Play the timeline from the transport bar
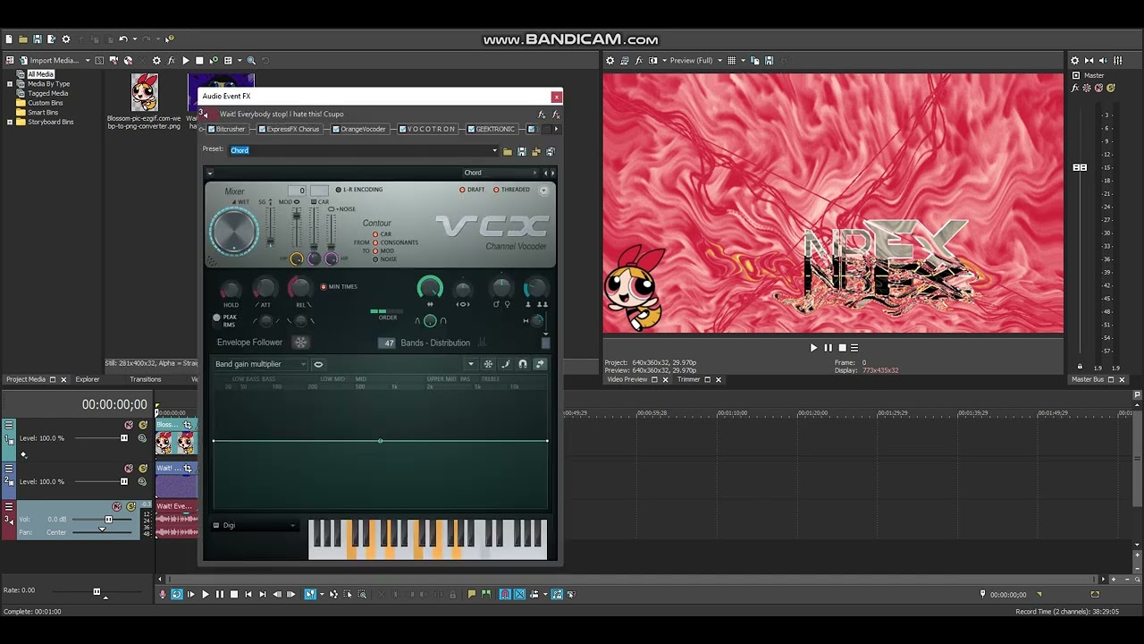 click(206, 594)
